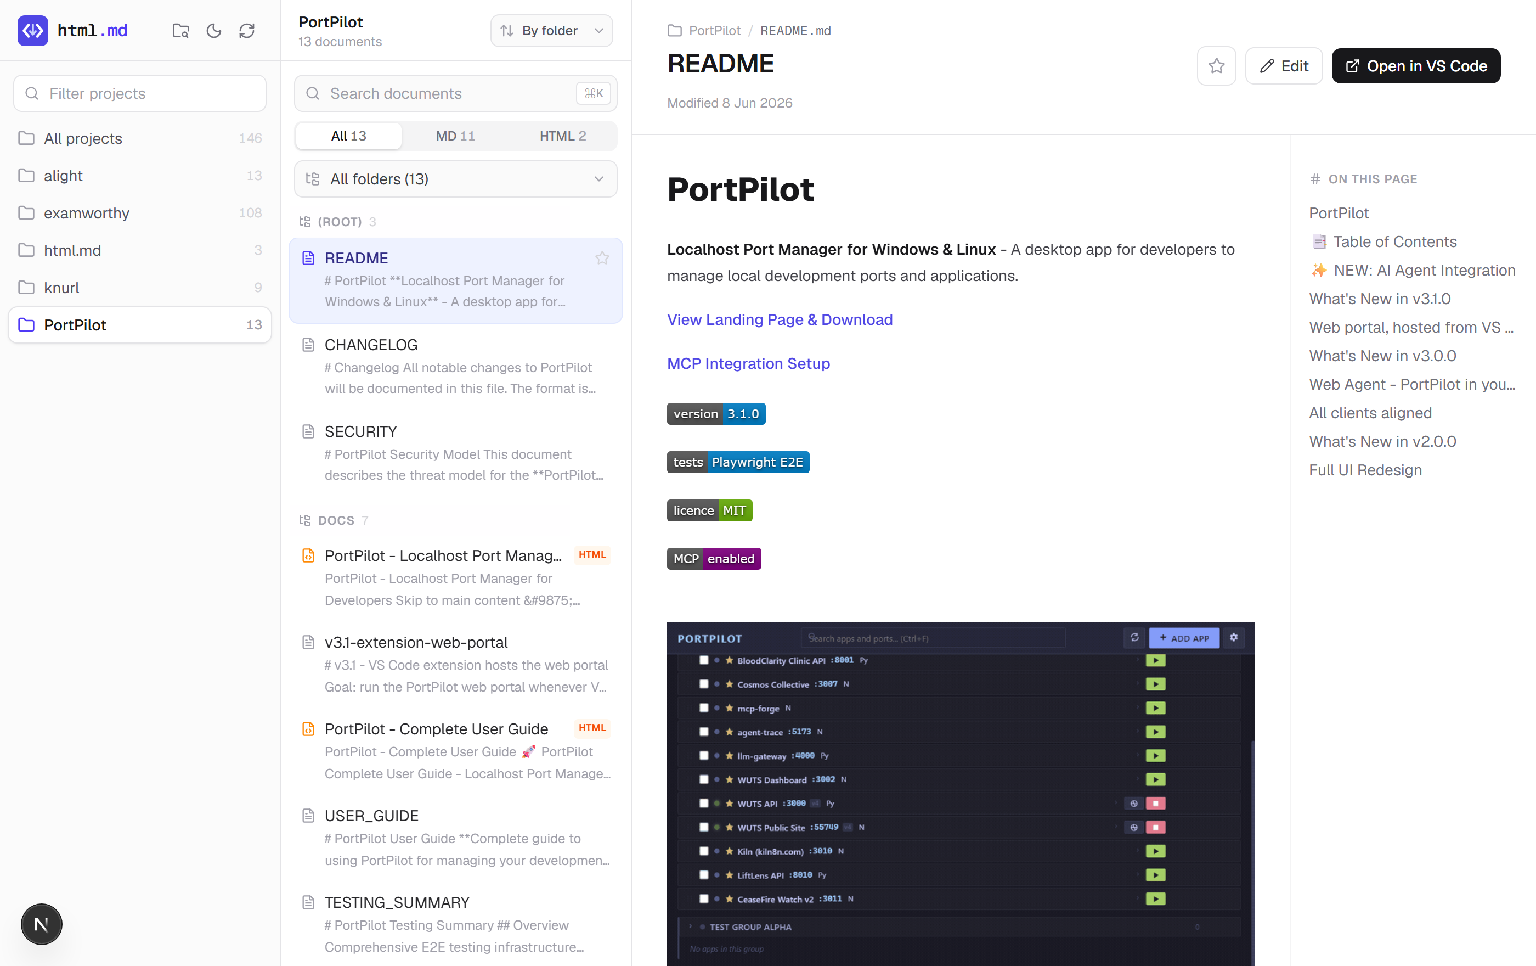This screenshot has width=1536, height=966.
Task: Click the README document file icon
Action: [308, 259]
